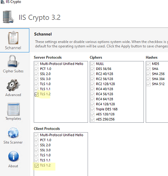The height and width of the screenshot is (176, 168).
Task: Toggle Client Protocols PCT 1.0 checkbox
Action: coord(37,140)
